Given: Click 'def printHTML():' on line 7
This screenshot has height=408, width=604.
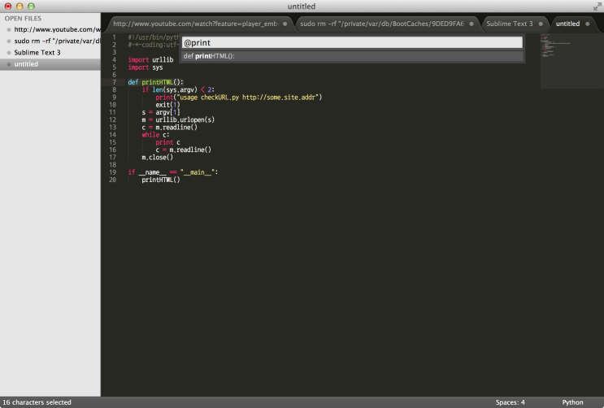Looking at the screenshot, I should pos(155,82).
